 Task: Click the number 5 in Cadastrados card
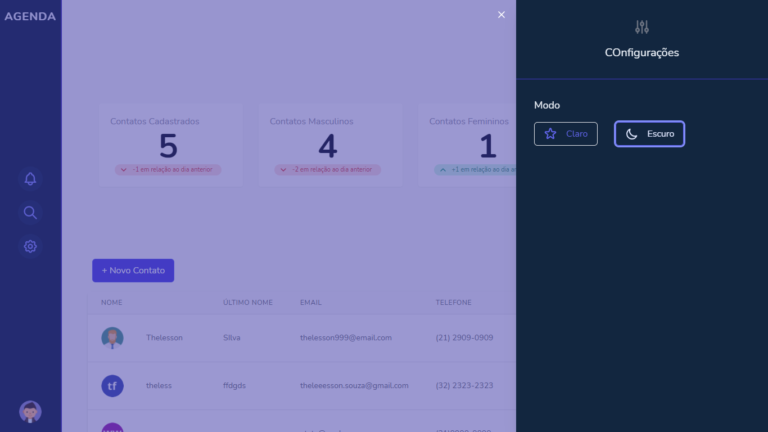(x=168, y=147)
